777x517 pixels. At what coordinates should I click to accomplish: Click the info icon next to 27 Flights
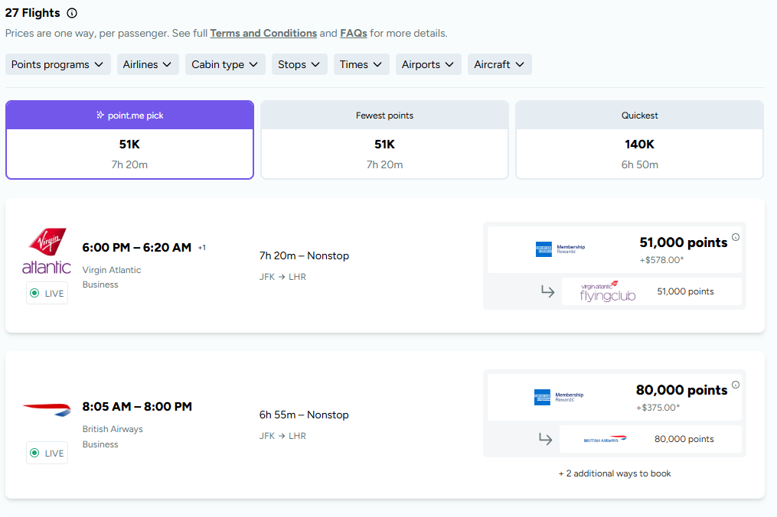pos(72,12)
